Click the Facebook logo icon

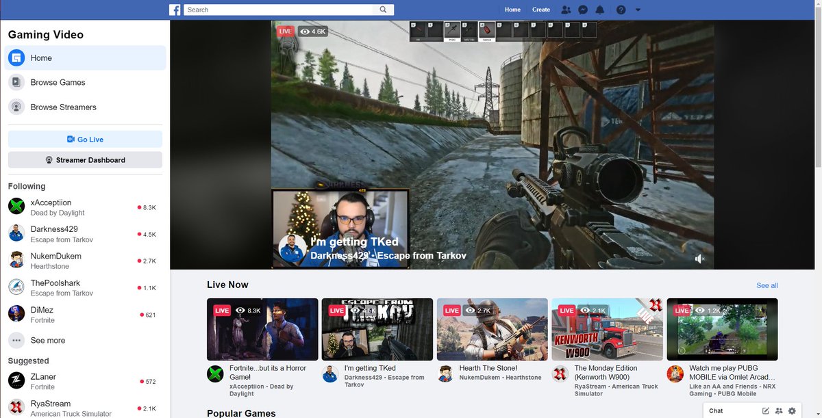(175, 10)
